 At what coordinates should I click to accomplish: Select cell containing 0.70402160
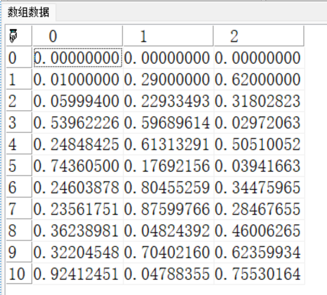click(168, 252)
